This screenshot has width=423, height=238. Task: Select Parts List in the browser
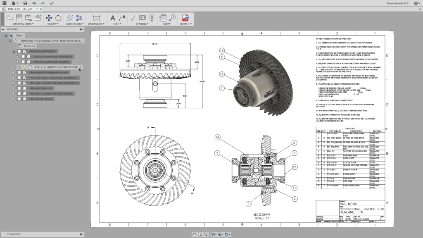pos(29,46)
